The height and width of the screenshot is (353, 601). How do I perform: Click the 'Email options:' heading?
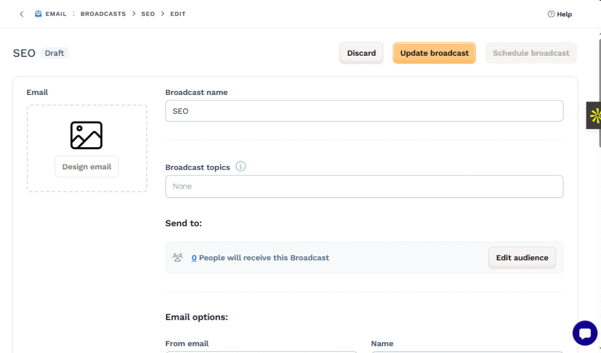point(197,317)
